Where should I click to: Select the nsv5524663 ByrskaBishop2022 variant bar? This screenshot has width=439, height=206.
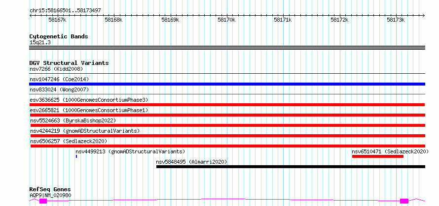227,125
